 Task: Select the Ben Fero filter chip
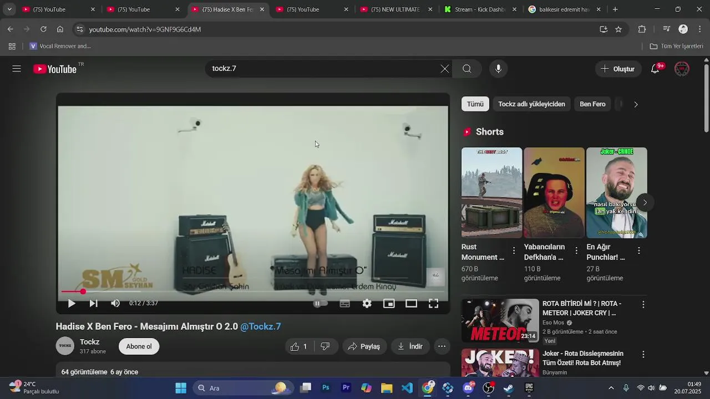(592, 104)
